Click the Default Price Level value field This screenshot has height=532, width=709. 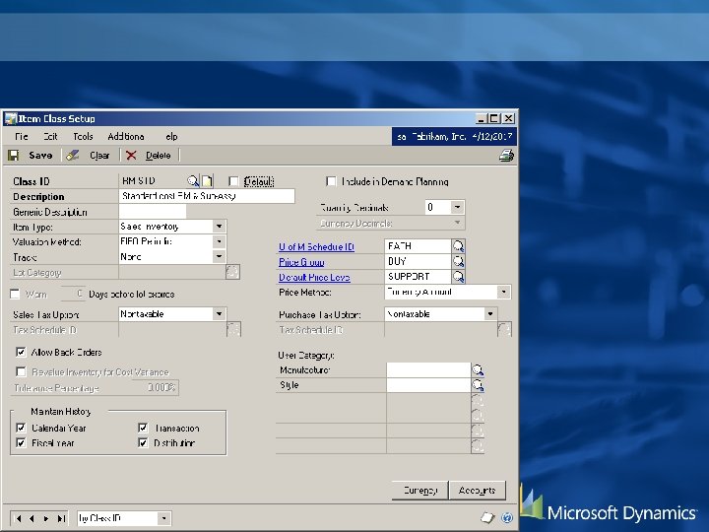pyautogui.click(x=418, y=277)
